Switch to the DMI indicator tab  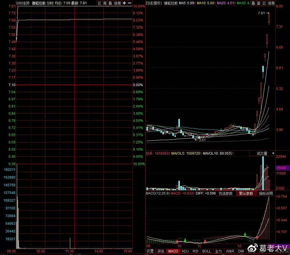[241, 251]
